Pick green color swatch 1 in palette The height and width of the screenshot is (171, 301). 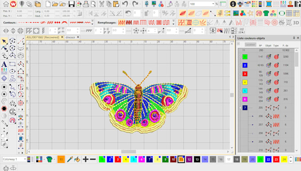tap(102, 159)
